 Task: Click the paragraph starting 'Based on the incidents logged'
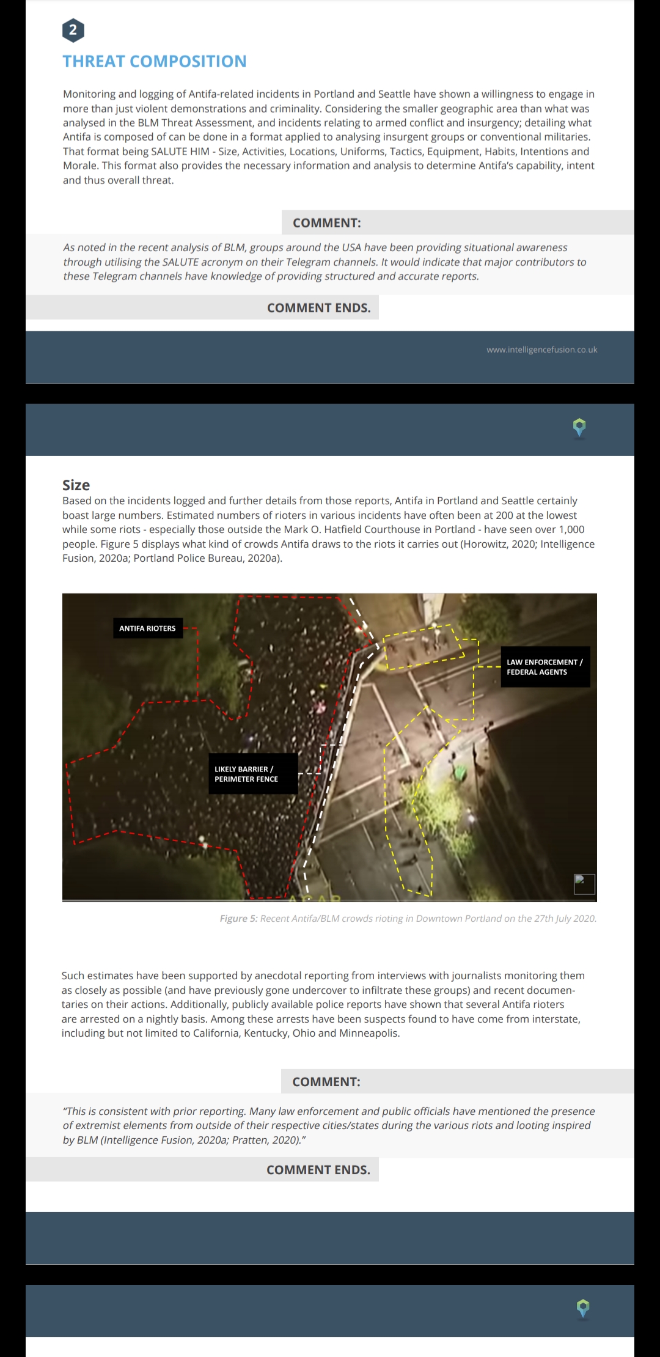(329, 529)
